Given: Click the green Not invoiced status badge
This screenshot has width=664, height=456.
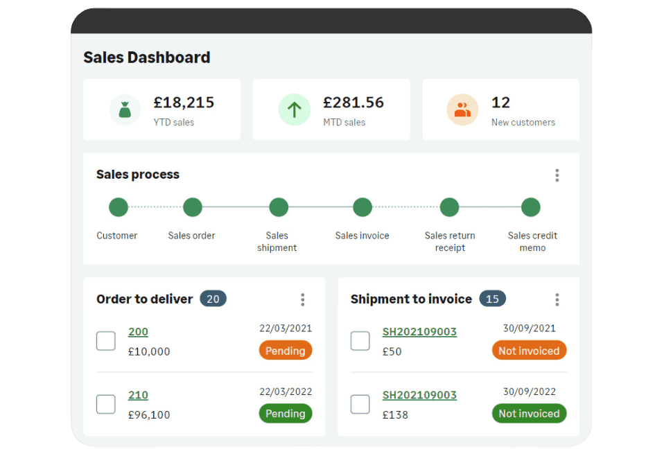Looking at the screenshot, I should [x=529, y=414].
